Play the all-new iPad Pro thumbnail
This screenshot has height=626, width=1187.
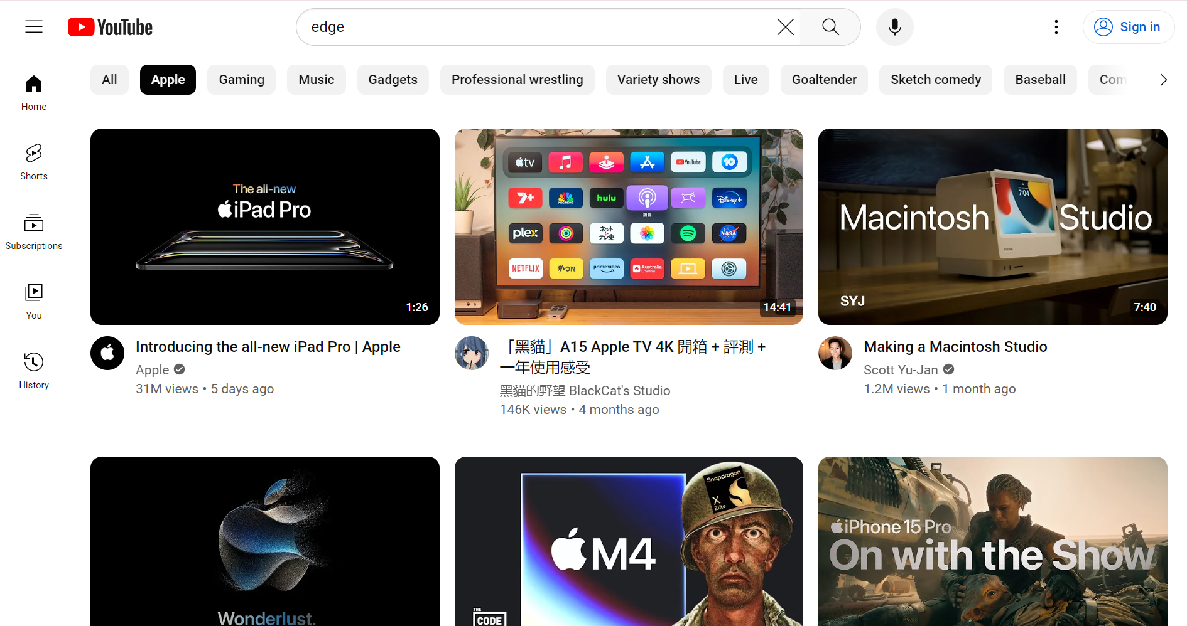click(265, 226)
